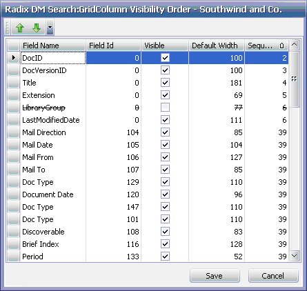Screen dimensions: 307x291
Task: Select the Document Date field name cell
Action: 53,194
